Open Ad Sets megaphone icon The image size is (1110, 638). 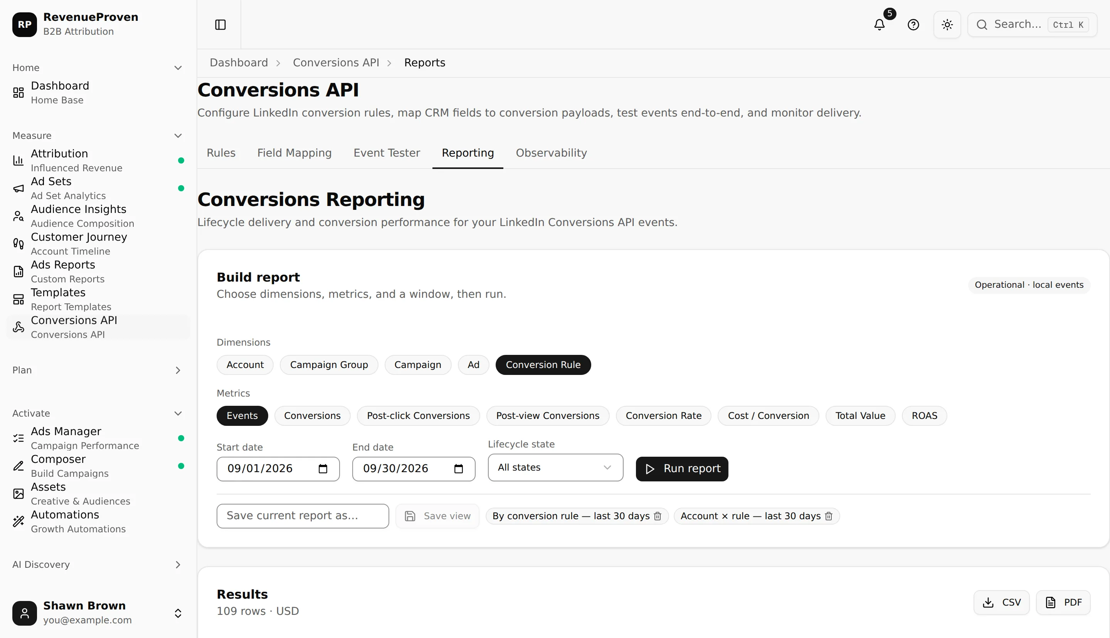click(x=18, y=188)
